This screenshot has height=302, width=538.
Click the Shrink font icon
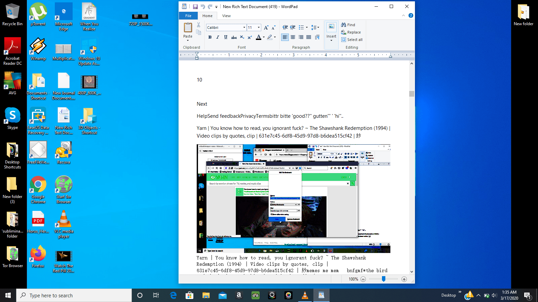point(274,28)
